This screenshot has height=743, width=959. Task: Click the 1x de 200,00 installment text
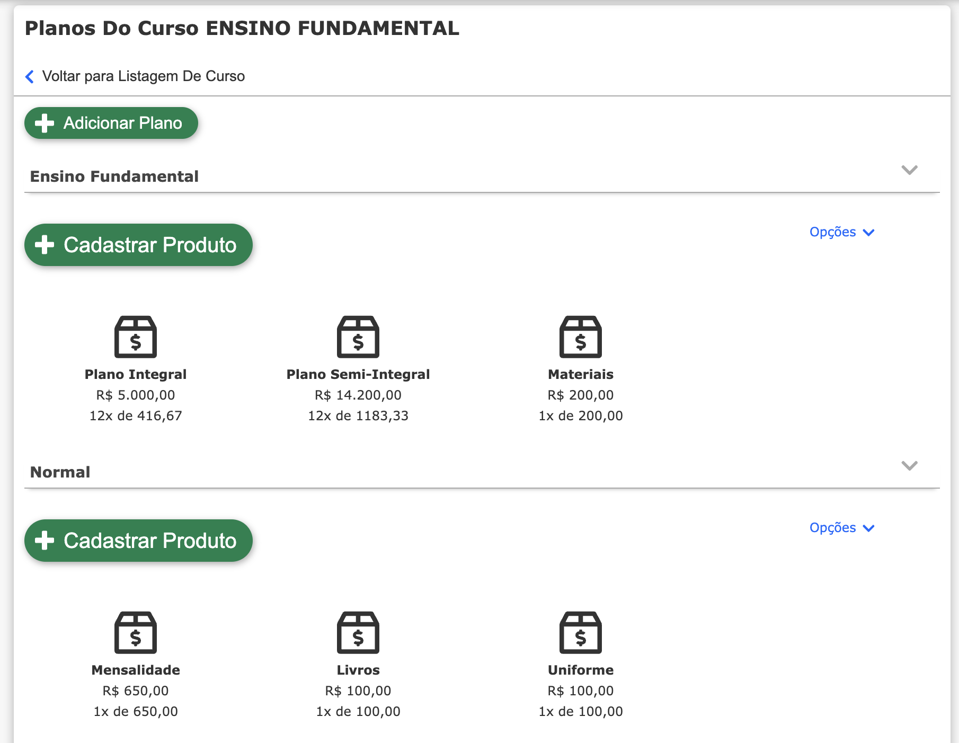pyautogui.click(x=581, y=416)
